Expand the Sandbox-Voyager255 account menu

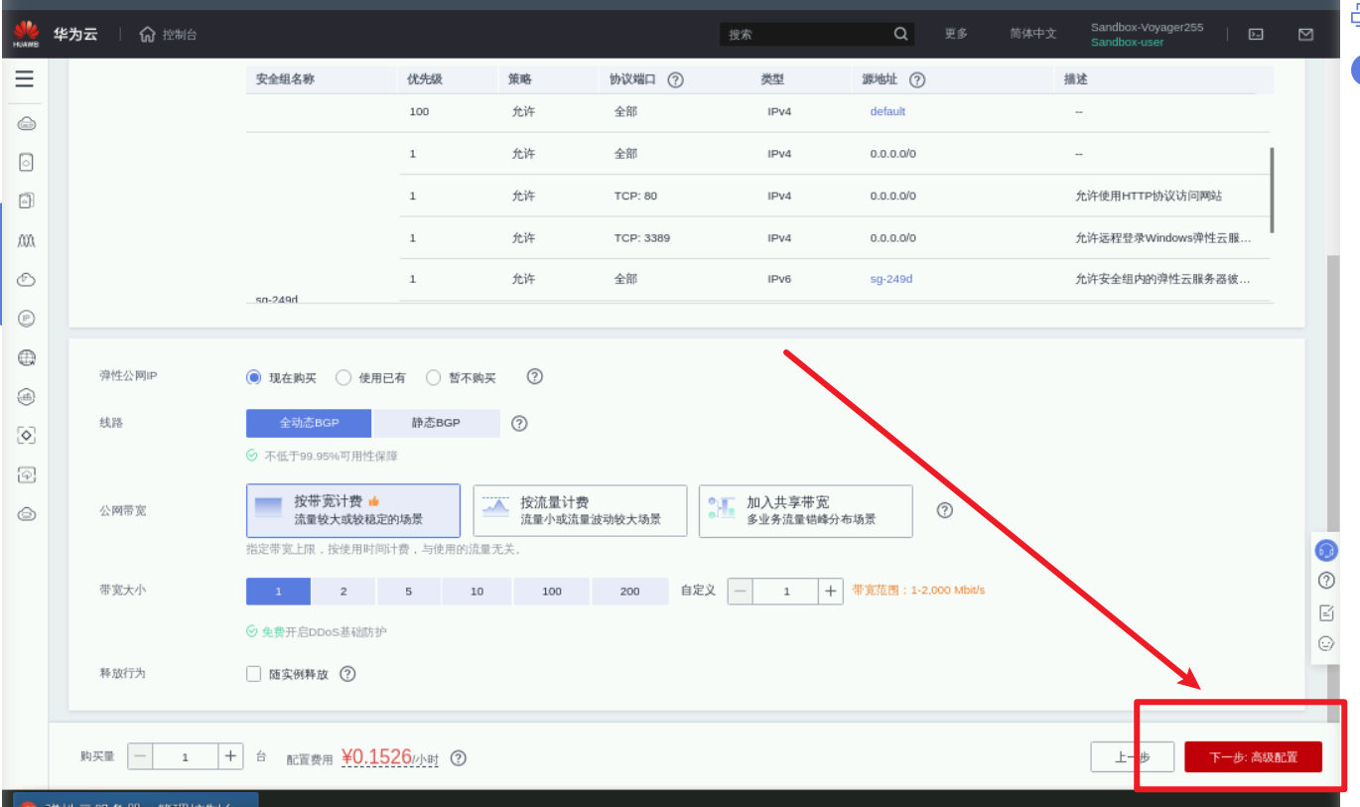click(1147, 34)
